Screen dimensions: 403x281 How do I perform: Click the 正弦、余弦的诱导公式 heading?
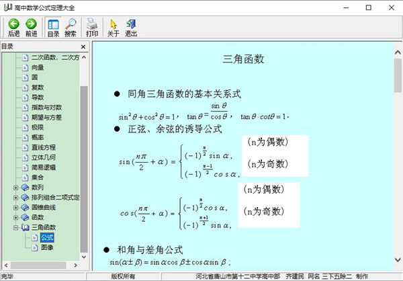pos(175,129)
